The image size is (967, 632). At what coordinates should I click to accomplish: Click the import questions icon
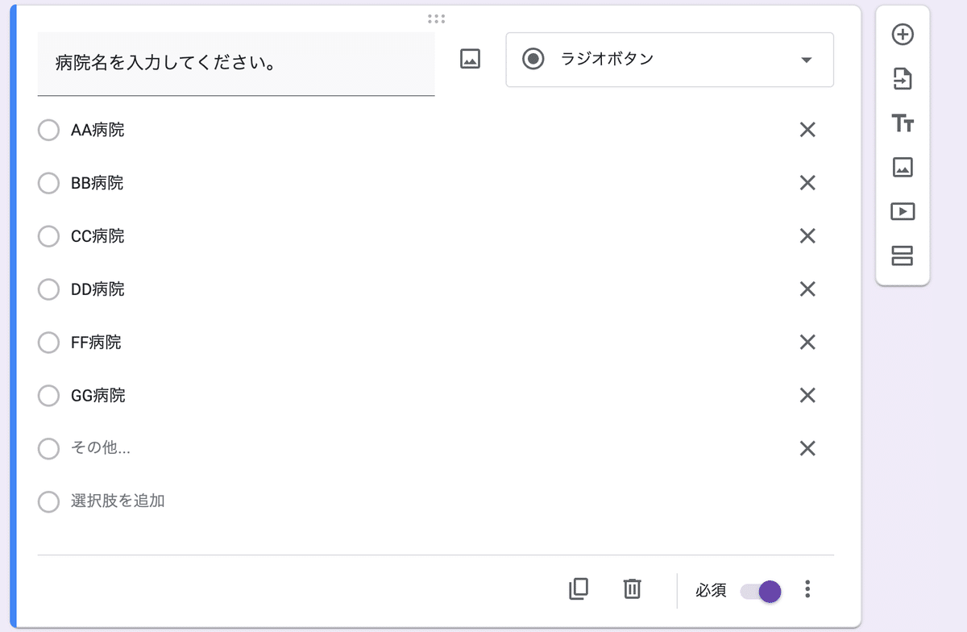903,79
